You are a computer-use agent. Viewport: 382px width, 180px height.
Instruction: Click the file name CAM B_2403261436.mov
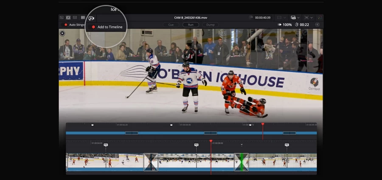191,17
